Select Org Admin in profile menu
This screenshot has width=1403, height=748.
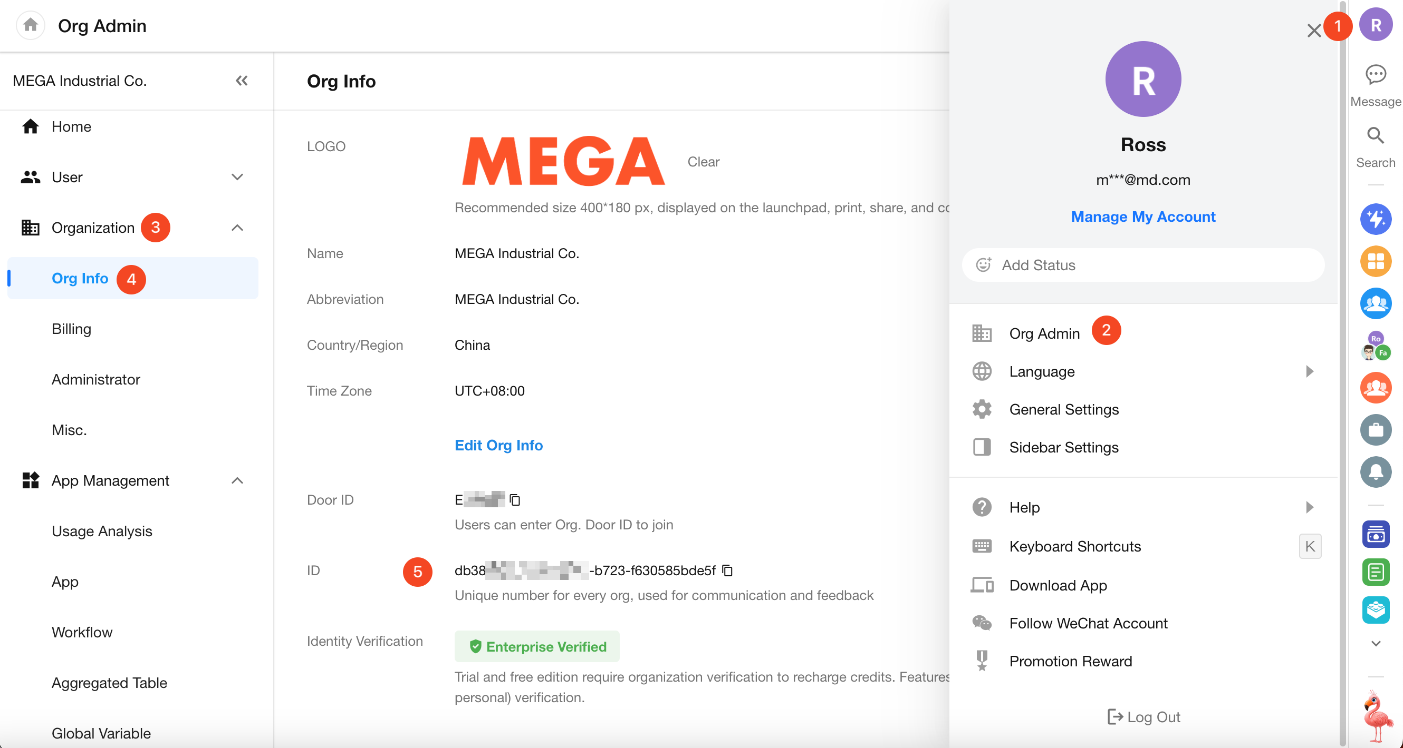tap(1043, 333)
